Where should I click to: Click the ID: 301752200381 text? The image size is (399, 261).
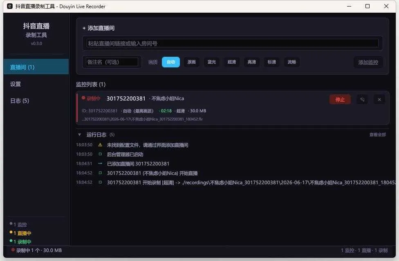(99, 111)
